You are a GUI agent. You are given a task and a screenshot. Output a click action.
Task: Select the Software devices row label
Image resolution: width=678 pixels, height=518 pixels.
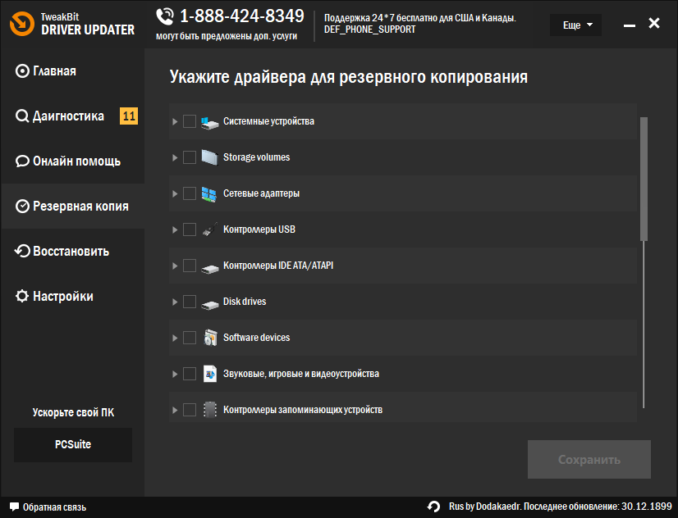[256, 338]
